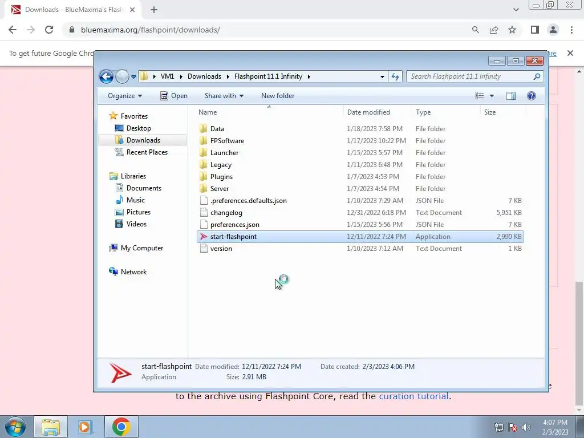Click the share page icon in Chrome
The width and height of the screenshot is (584, 438).
click(494, 30)
